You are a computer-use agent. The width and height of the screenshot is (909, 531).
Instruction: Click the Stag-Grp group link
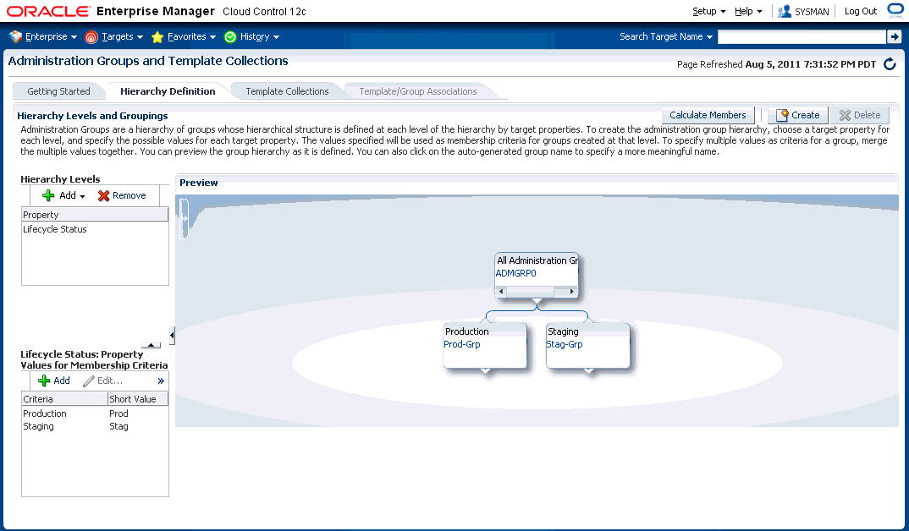point(564,344)
